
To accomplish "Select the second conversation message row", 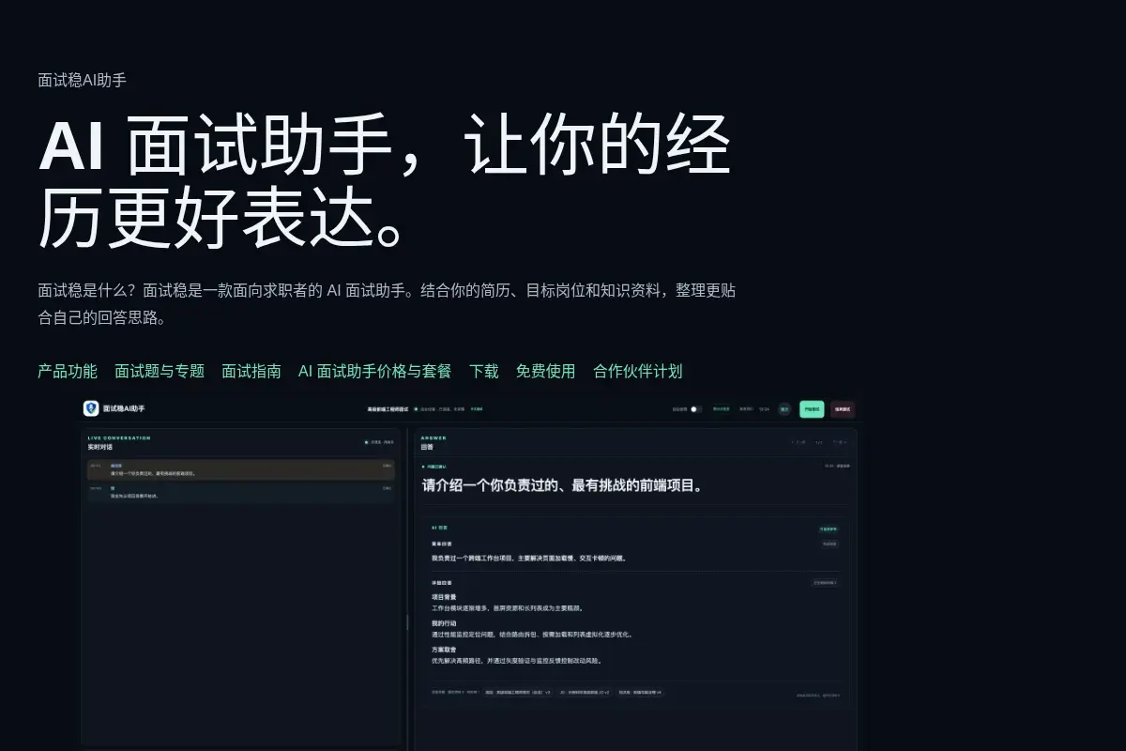I will click(x=240, y=492).
